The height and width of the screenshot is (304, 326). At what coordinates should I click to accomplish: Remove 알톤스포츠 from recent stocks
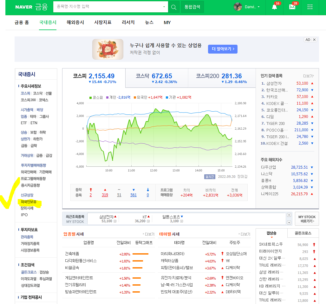tap(181, 221)
